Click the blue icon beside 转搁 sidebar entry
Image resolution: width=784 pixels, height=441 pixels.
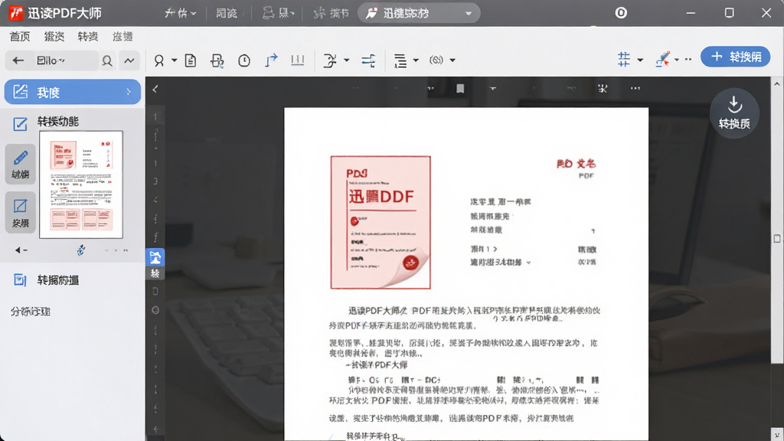20,280
